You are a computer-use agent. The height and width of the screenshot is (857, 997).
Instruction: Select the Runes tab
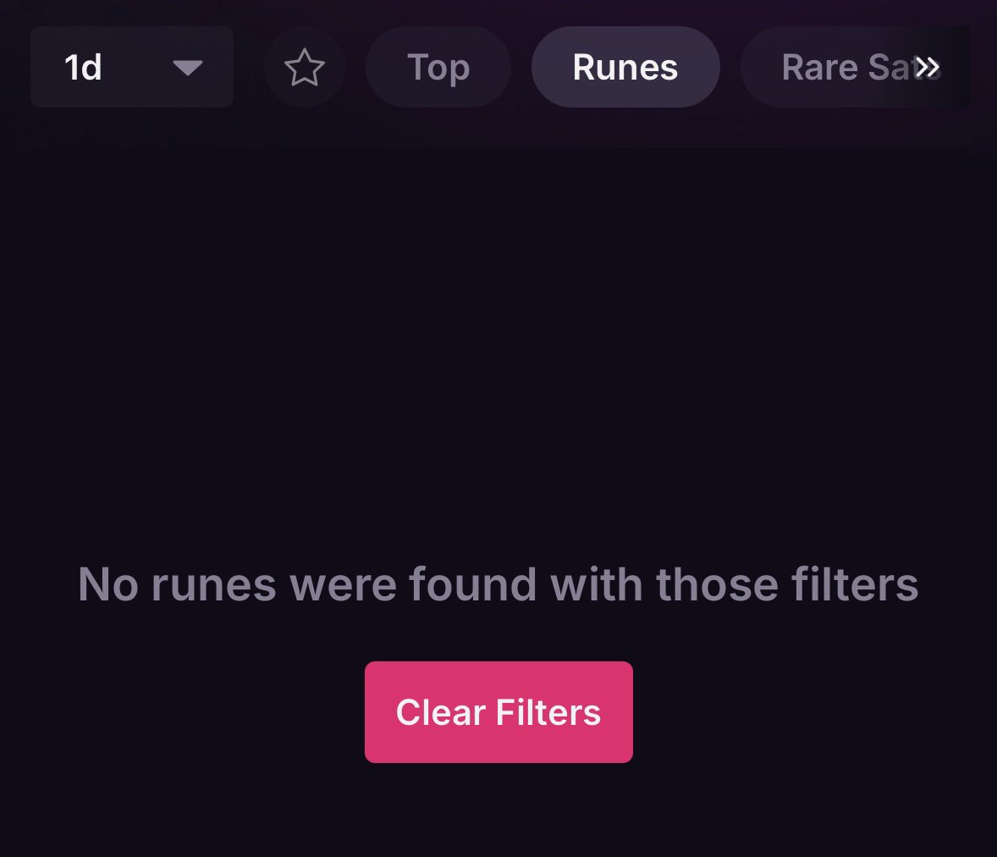(625, 68)
